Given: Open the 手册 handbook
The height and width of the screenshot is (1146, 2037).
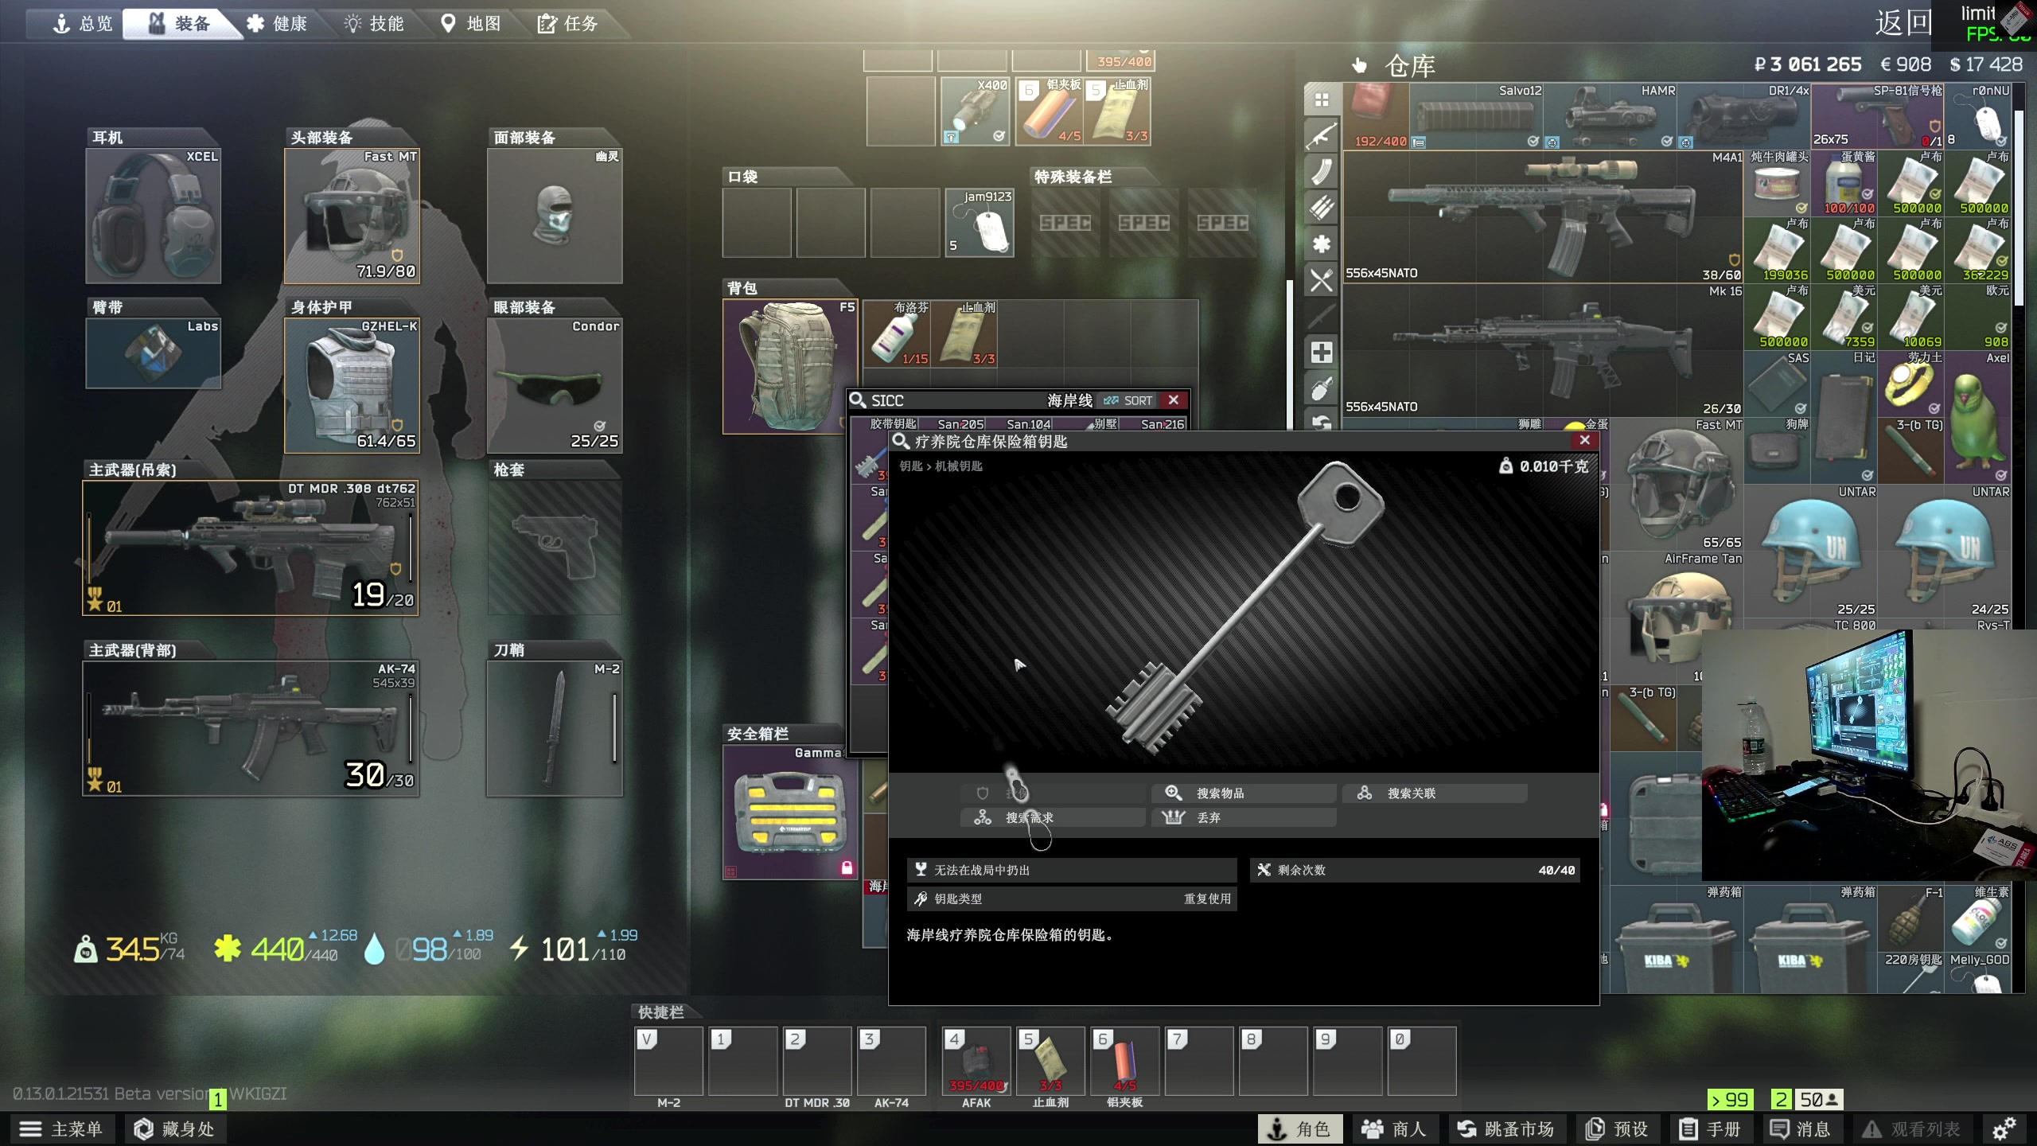Looking at the screenshot, I should [x=1710, y=1128].
